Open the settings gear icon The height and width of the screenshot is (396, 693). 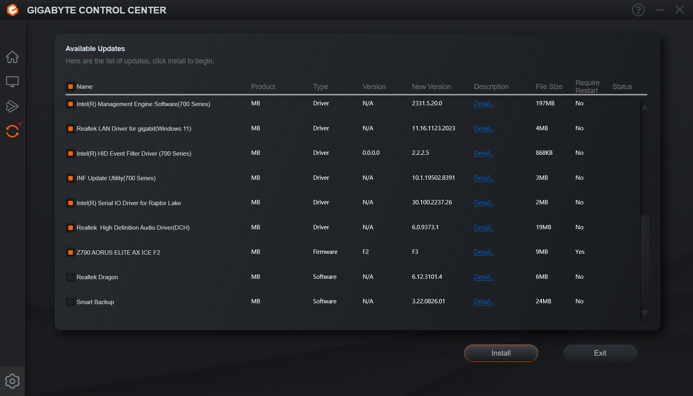coord(12,381)
